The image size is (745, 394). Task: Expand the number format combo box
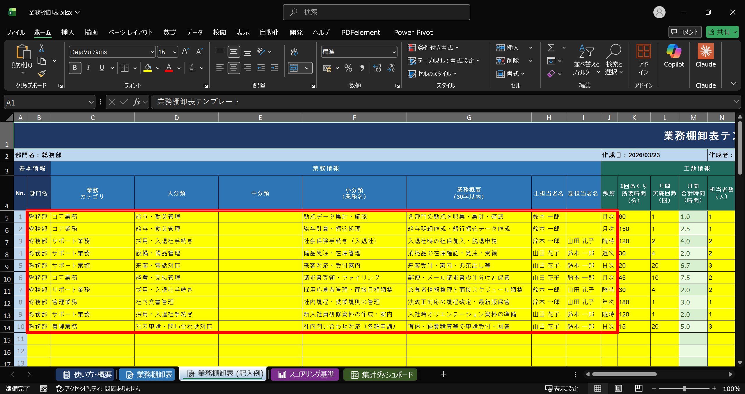[394, 52]
